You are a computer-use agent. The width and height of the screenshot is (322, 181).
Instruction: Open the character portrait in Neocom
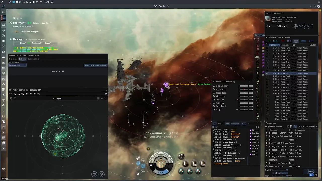(3, 18)
